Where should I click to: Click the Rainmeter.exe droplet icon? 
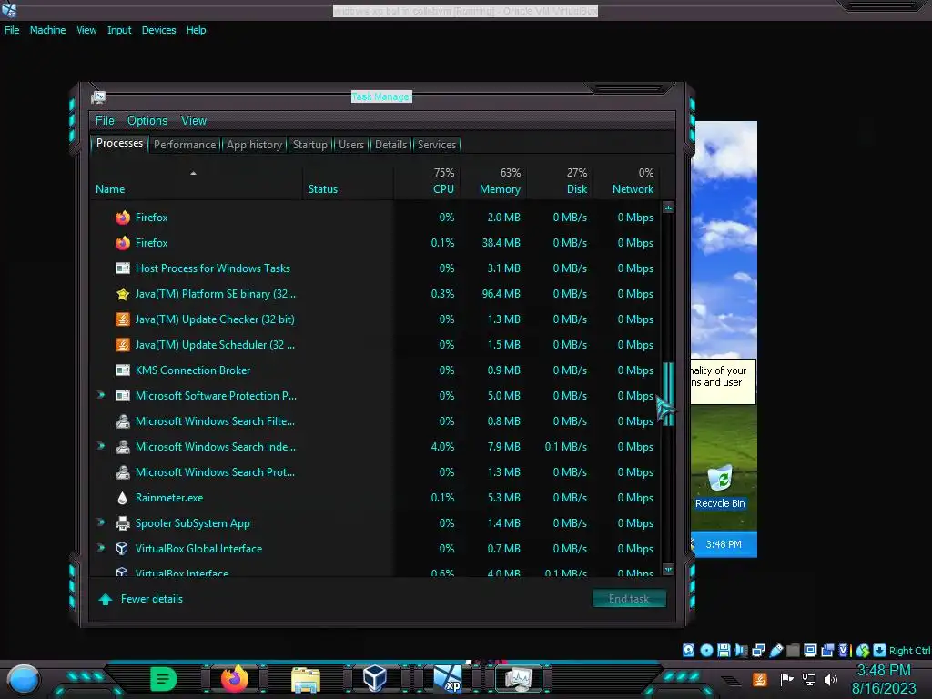click(123, 498)
